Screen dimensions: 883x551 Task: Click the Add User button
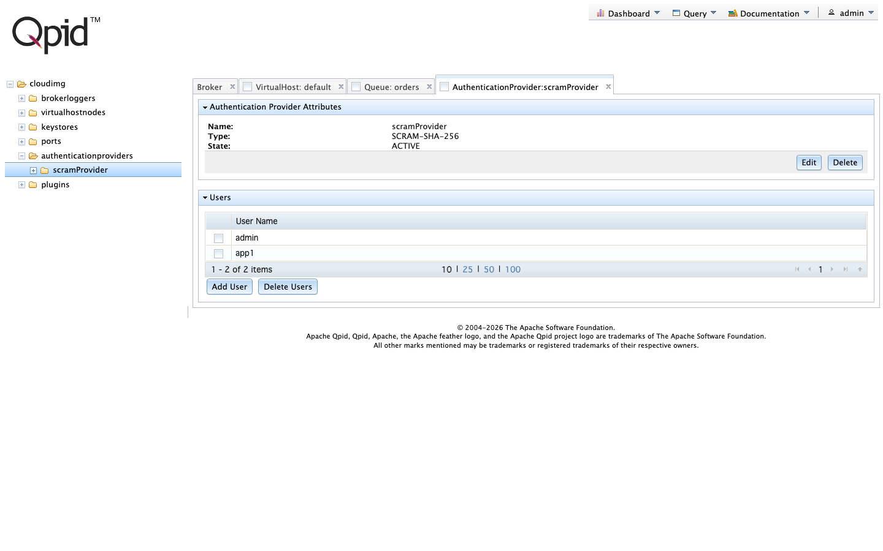229,287
